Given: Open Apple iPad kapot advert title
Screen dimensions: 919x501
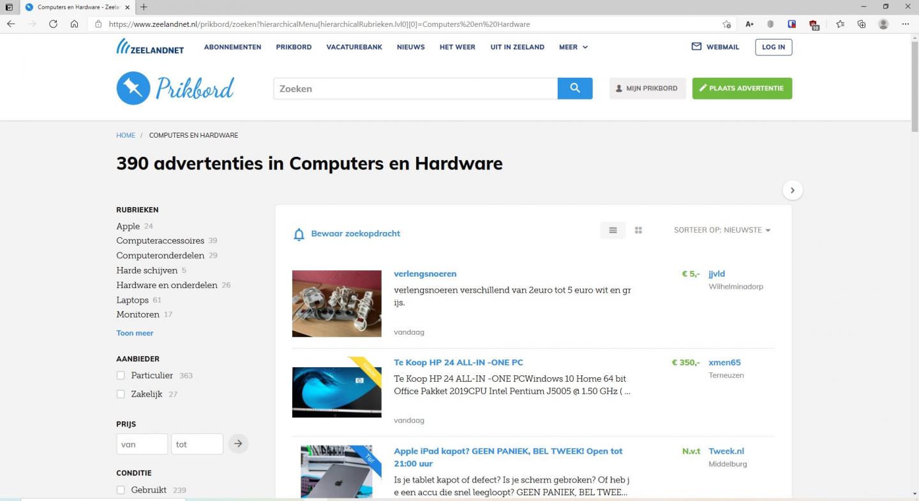Looking at the screenshot, I should pos(508,457).
